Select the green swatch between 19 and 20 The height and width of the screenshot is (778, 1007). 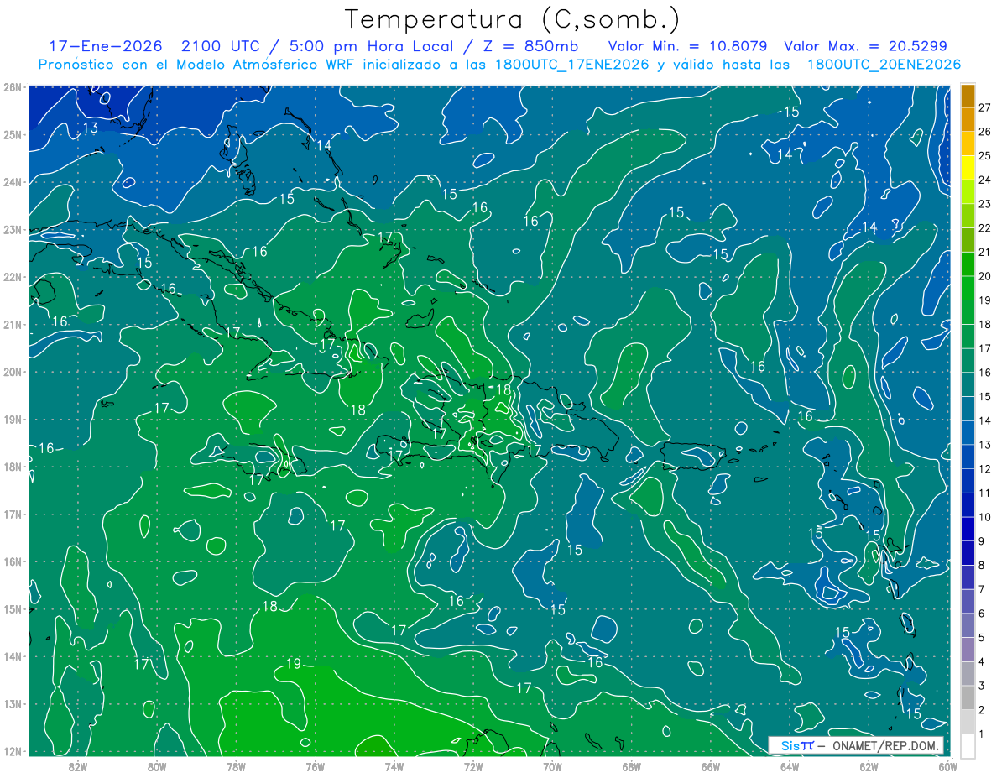click(x=968, y=289)
